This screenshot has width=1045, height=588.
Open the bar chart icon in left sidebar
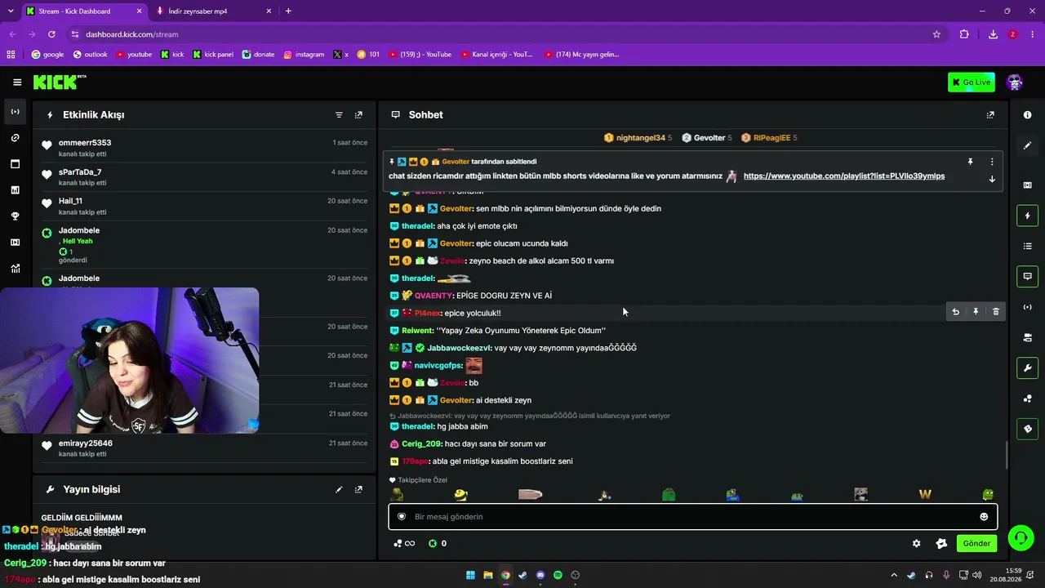point(15,190)
